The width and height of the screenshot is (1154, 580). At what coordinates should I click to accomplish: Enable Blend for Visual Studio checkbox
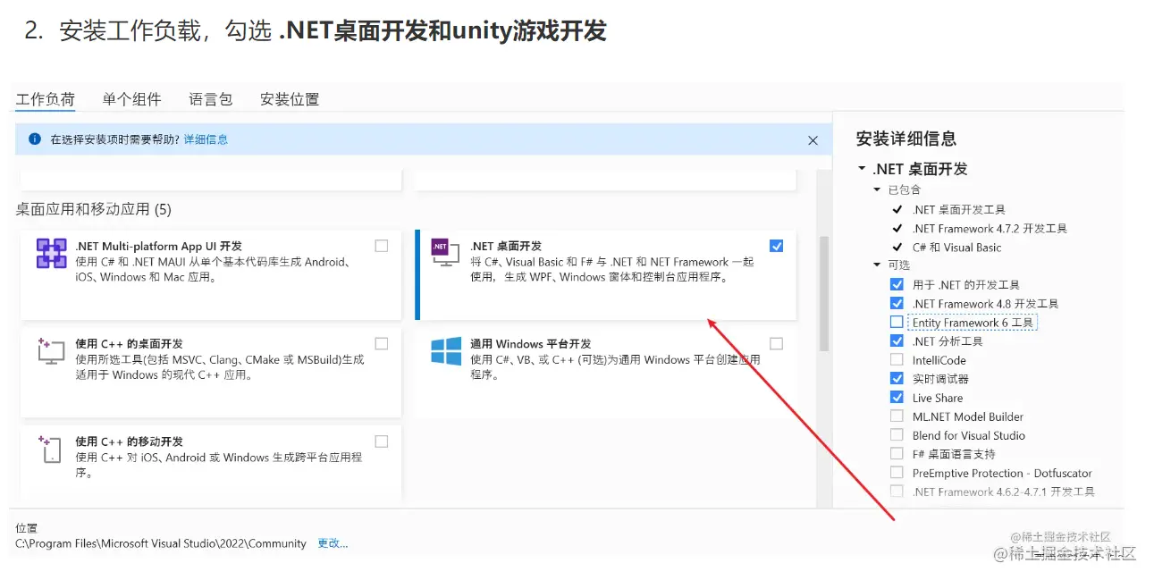897,435
